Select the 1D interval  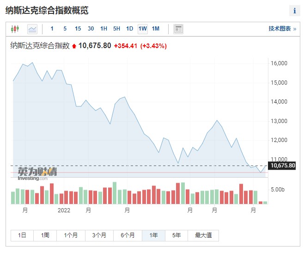point(129,29)
